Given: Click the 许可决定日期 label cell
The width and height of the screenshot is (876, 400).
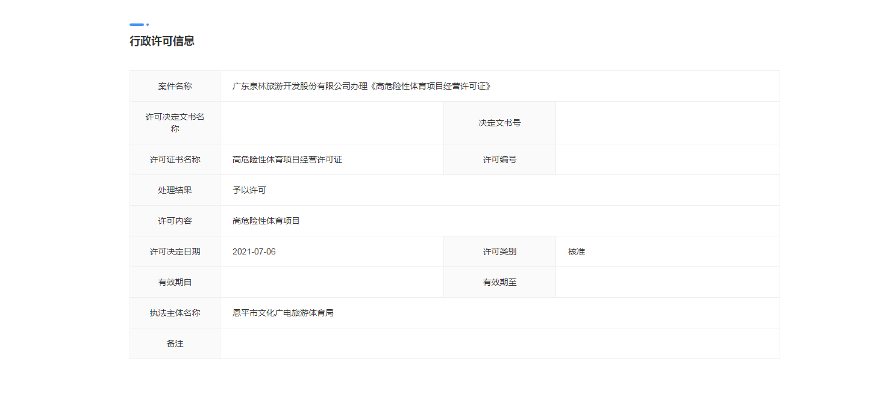Looking at the screenshot, I should (x=175, y=251).
